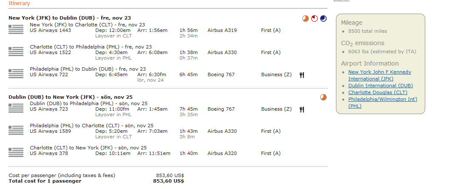Open the Dublin International (DUB) link
The image size is (458, 189).
click(380, 86)
